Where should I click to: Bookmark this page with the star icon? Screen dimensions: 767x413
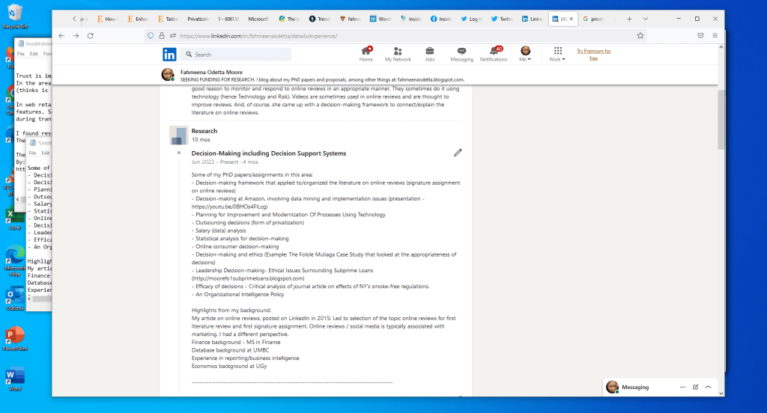point(640,35)
